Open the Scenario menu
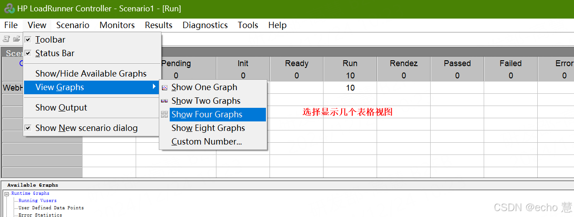The image size is (574, 217). [x=73, y=25]
